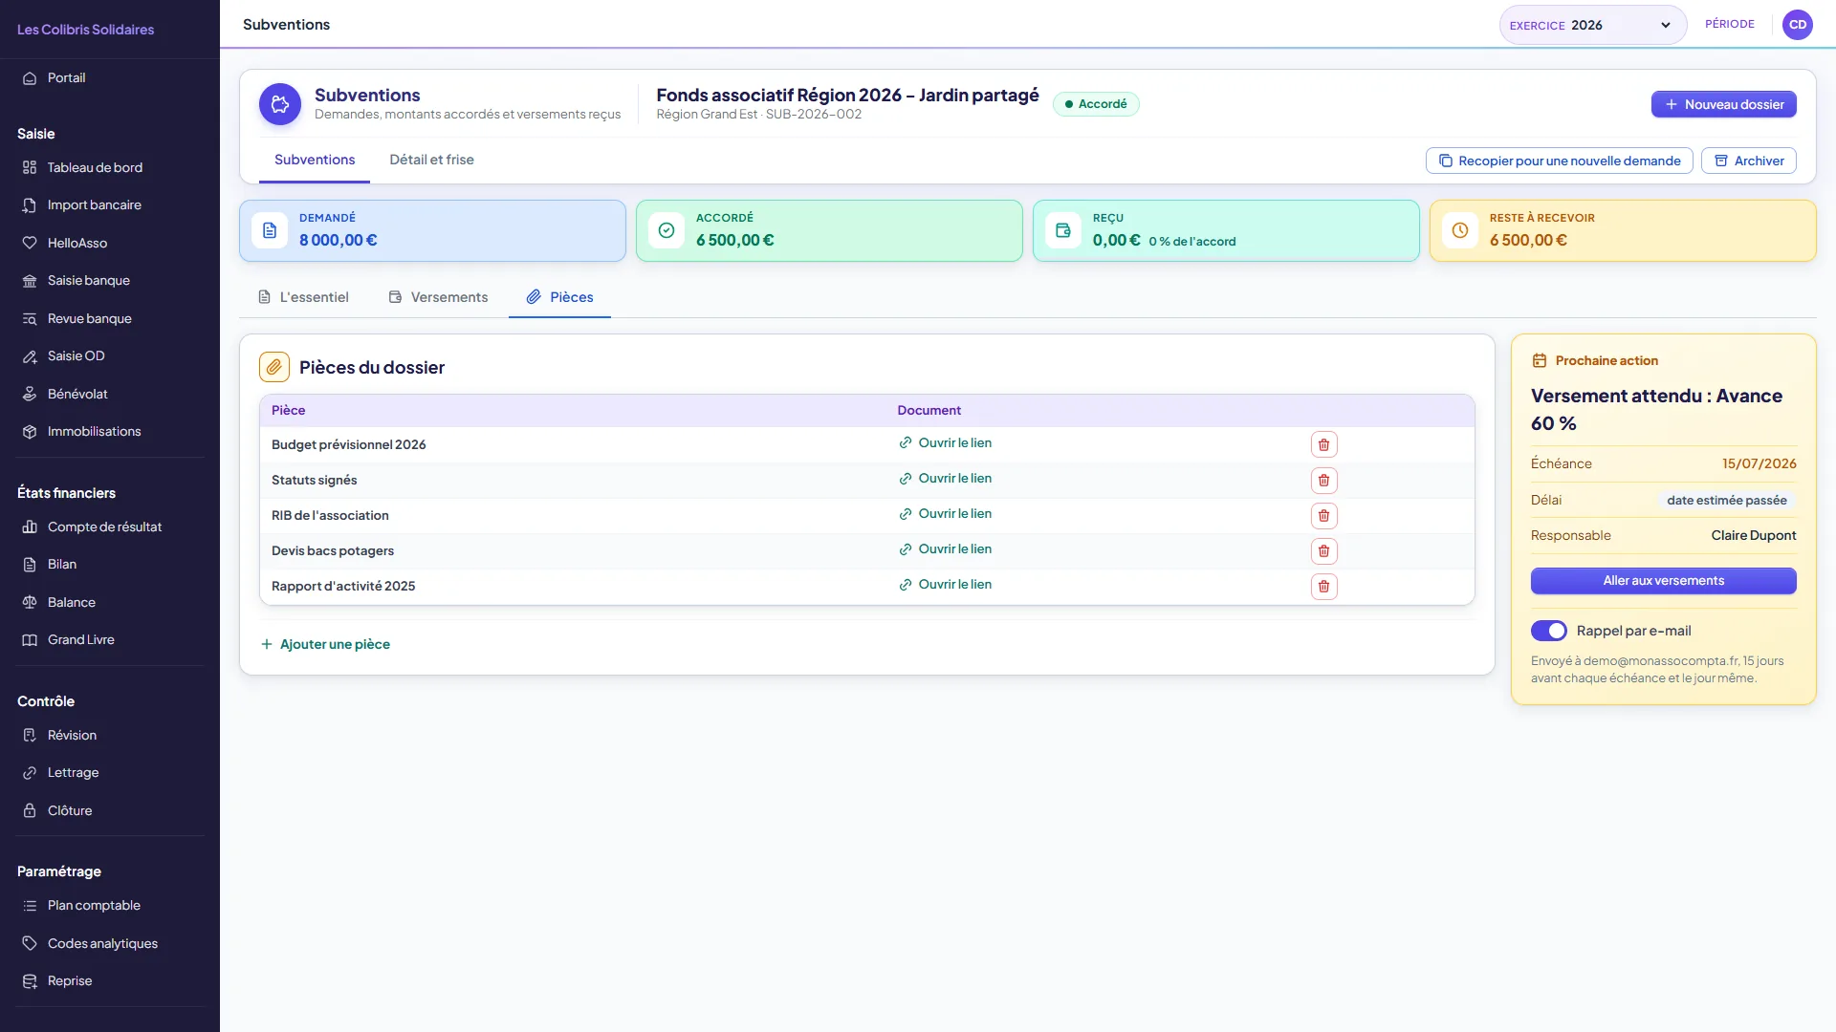The height and width of the screenshot is (1032, 1836).
Task: Click the Subventions piggy bank icon
Action: tap(280, 104)
